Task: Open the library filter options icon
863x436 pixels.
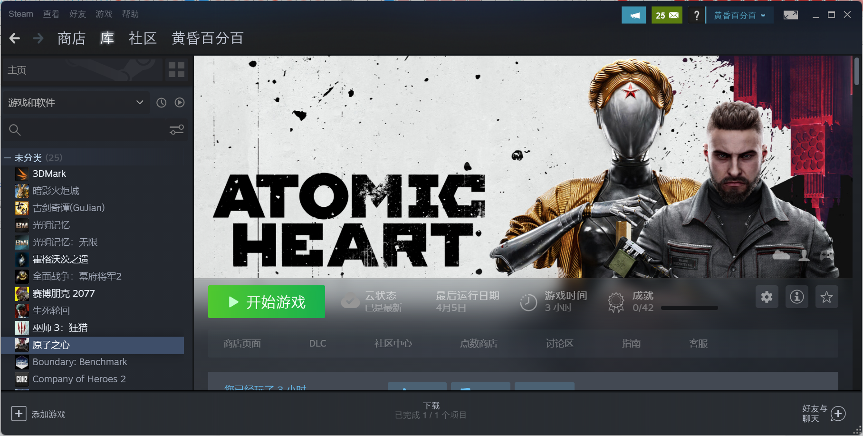Action: pos(176,129)
